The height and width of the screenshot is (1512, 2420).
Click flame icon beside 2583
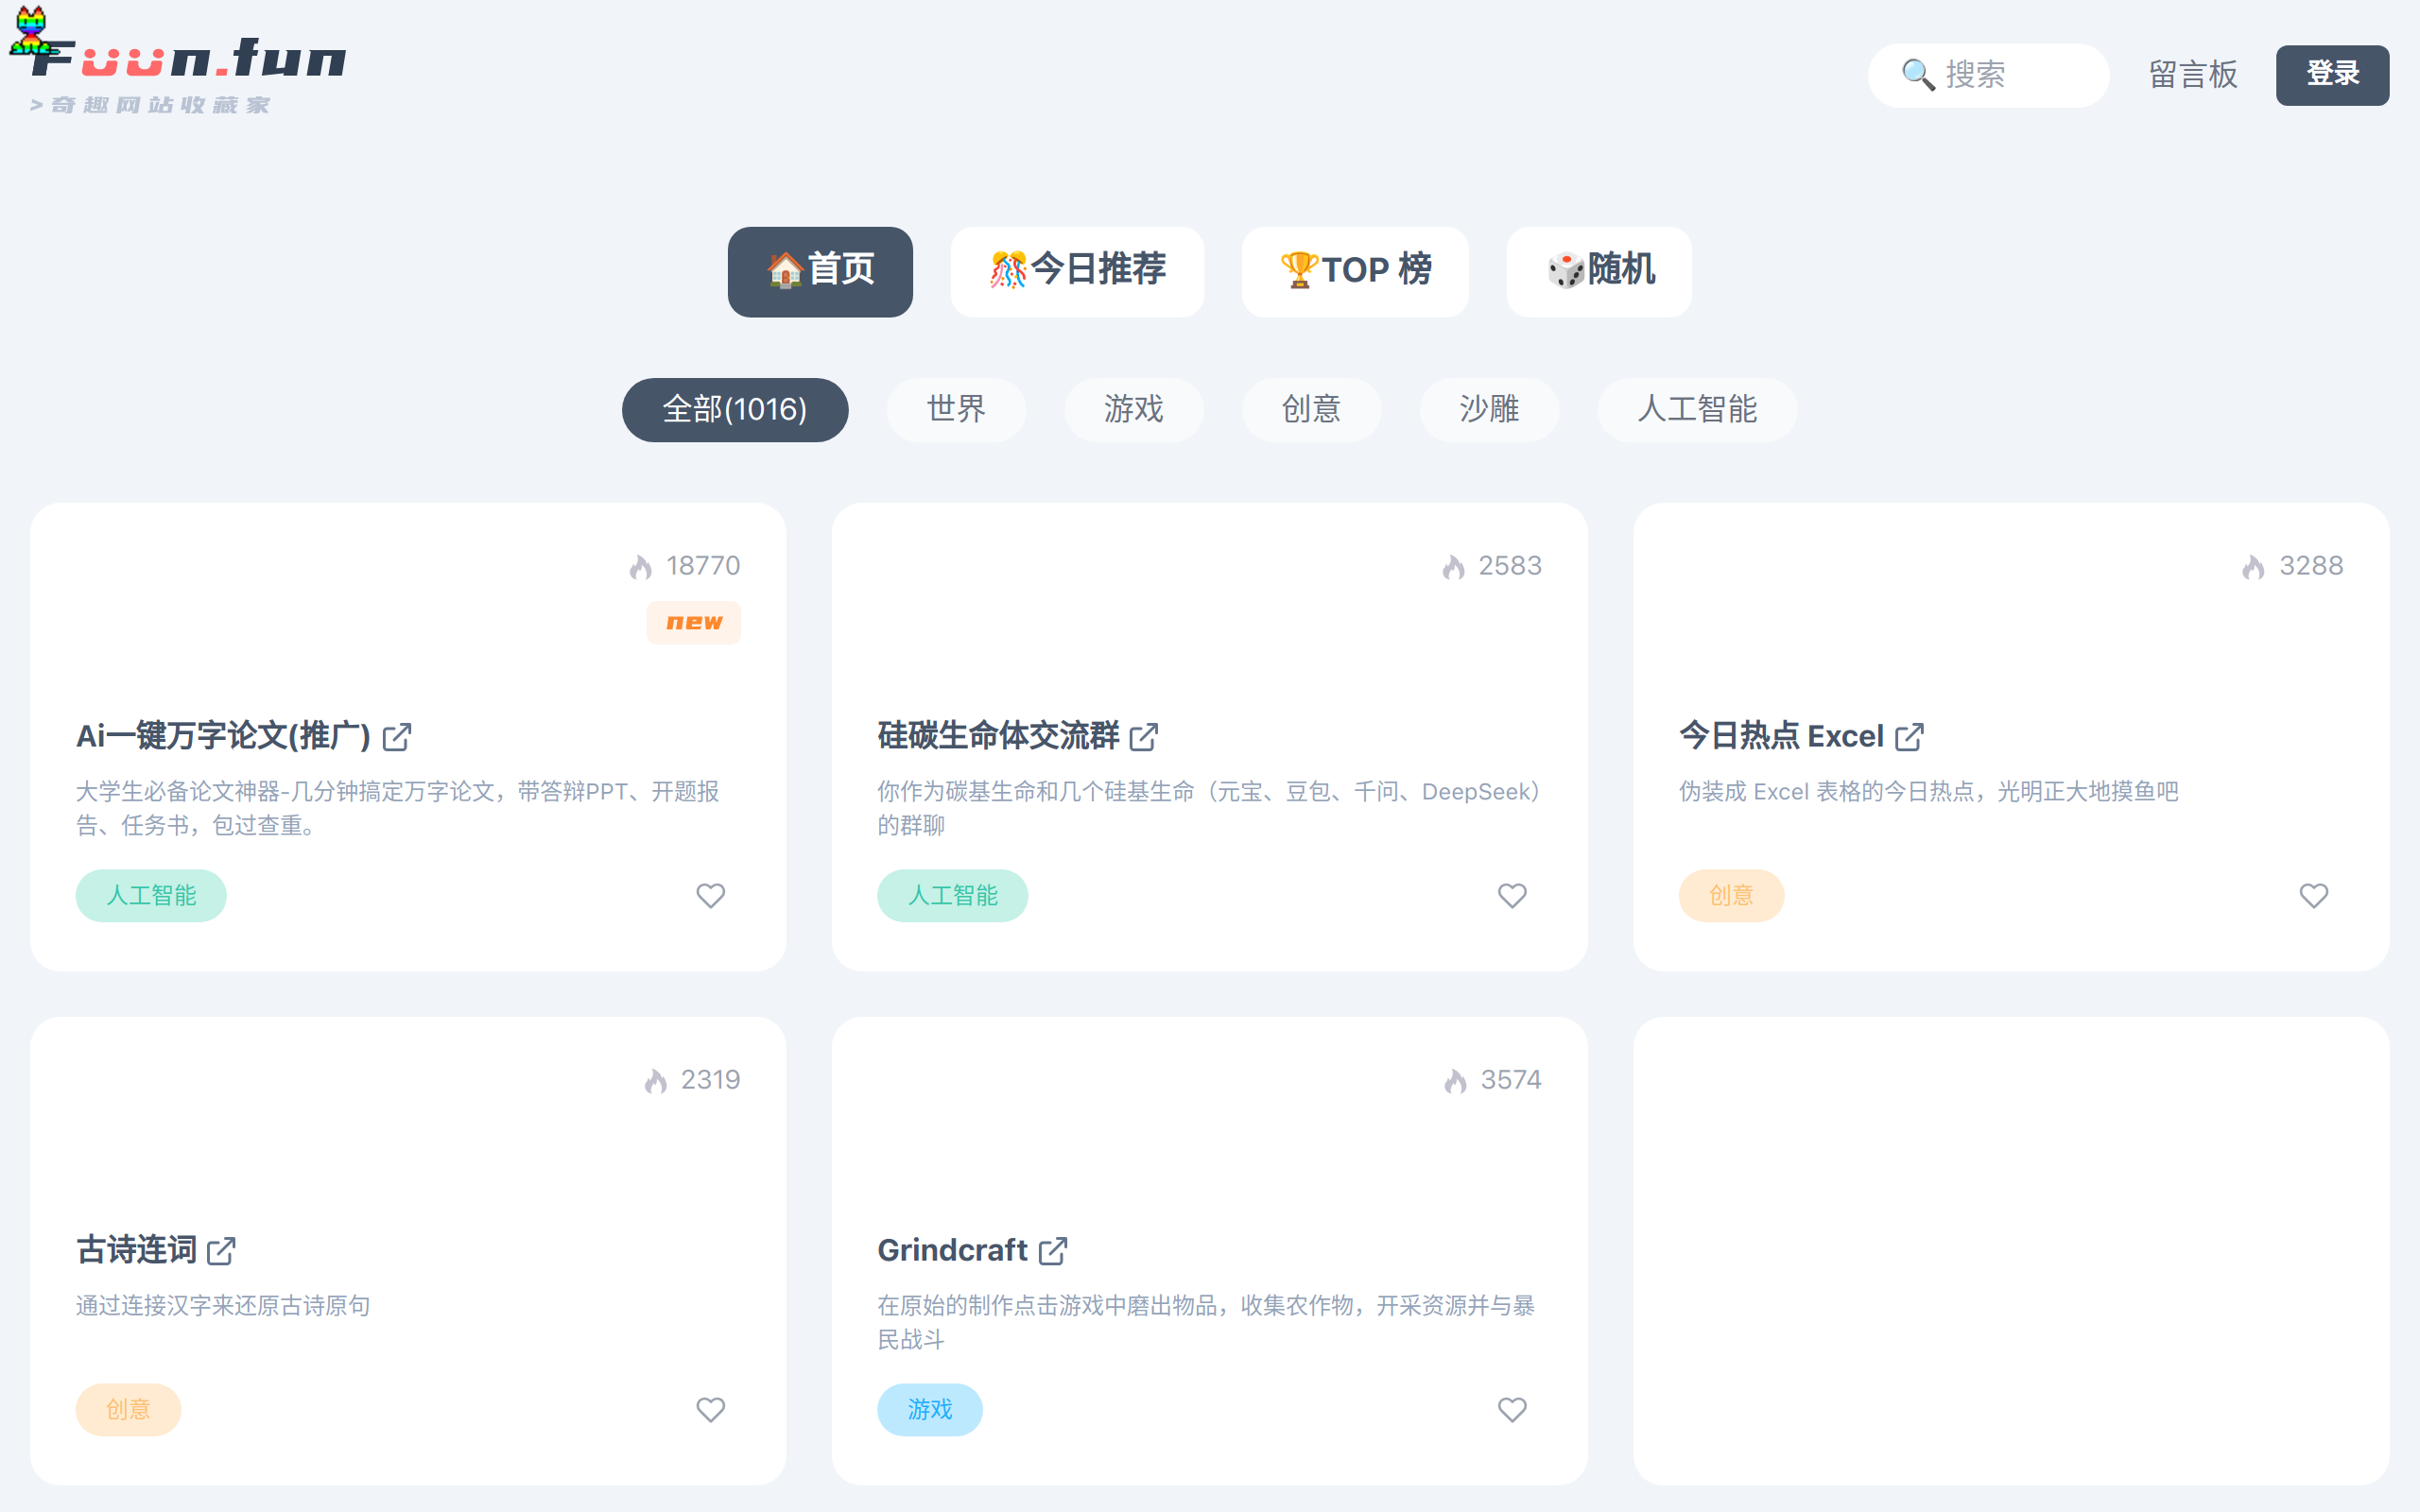1454,567
